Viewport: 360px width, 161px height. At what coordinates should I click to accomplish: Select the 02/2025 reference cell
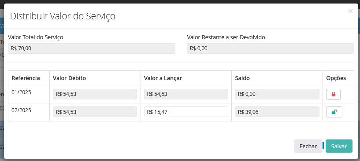tap(29, 112)
